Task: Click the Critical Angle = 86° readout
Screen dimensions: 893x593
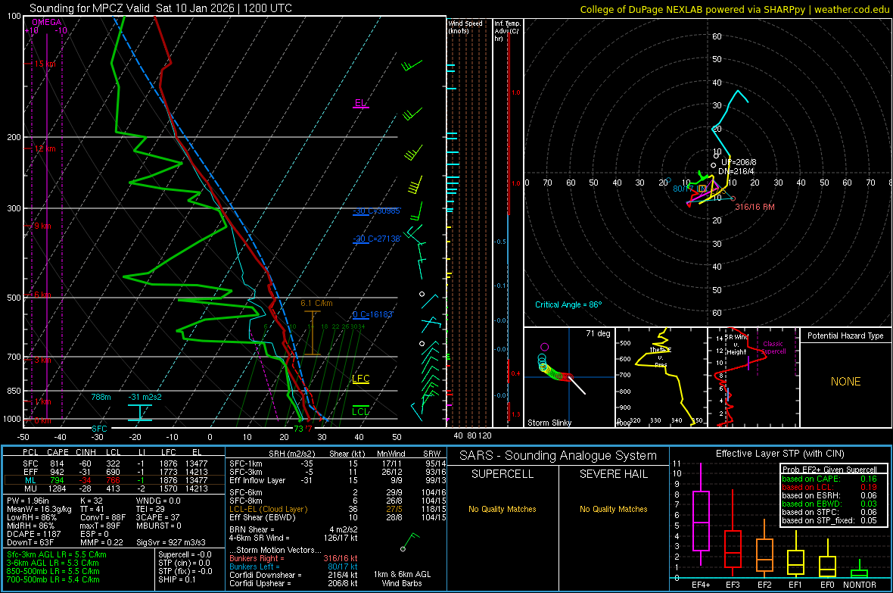Action: (x=568, y=304)
